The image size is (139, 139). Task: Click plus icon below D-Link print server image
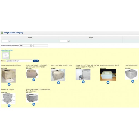[x=83, y=82]
